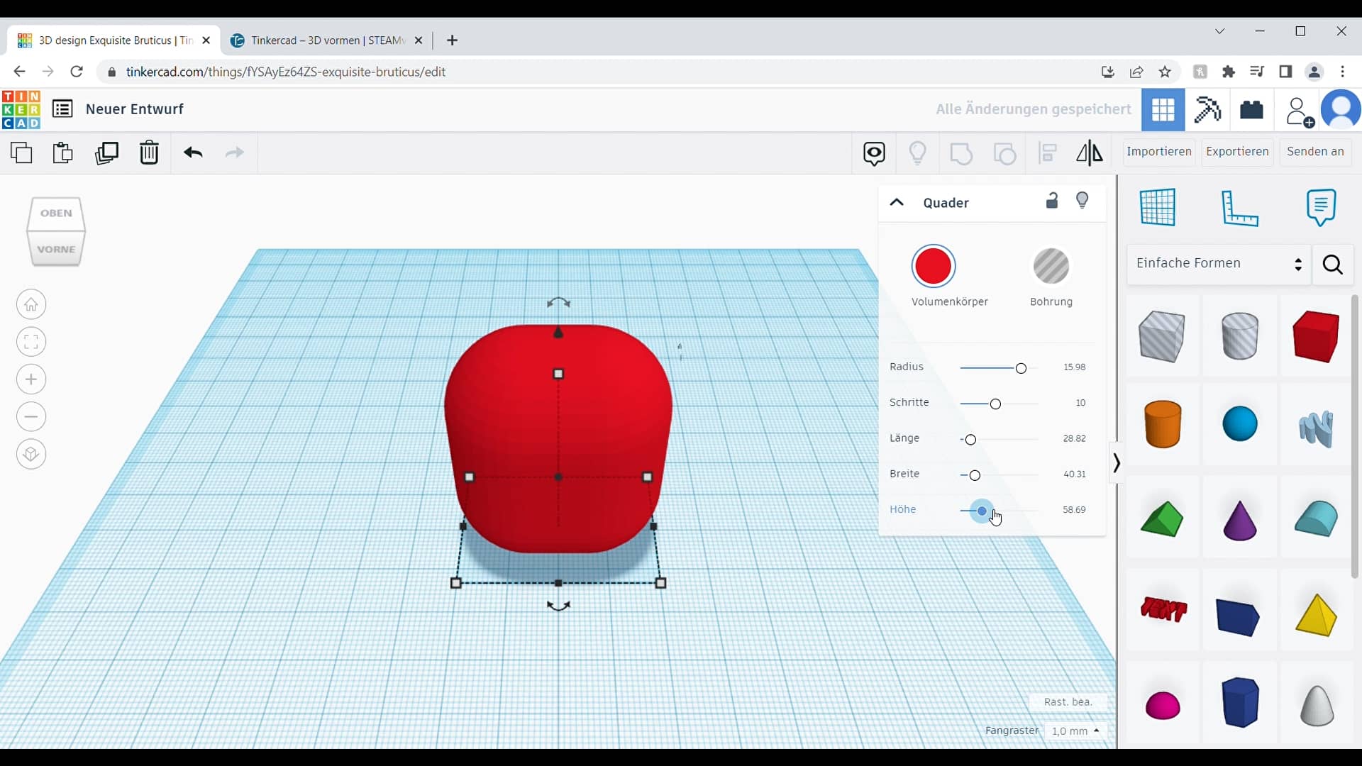Open user profile avatar
The image size is (1362, 766).
[1341, 110]
